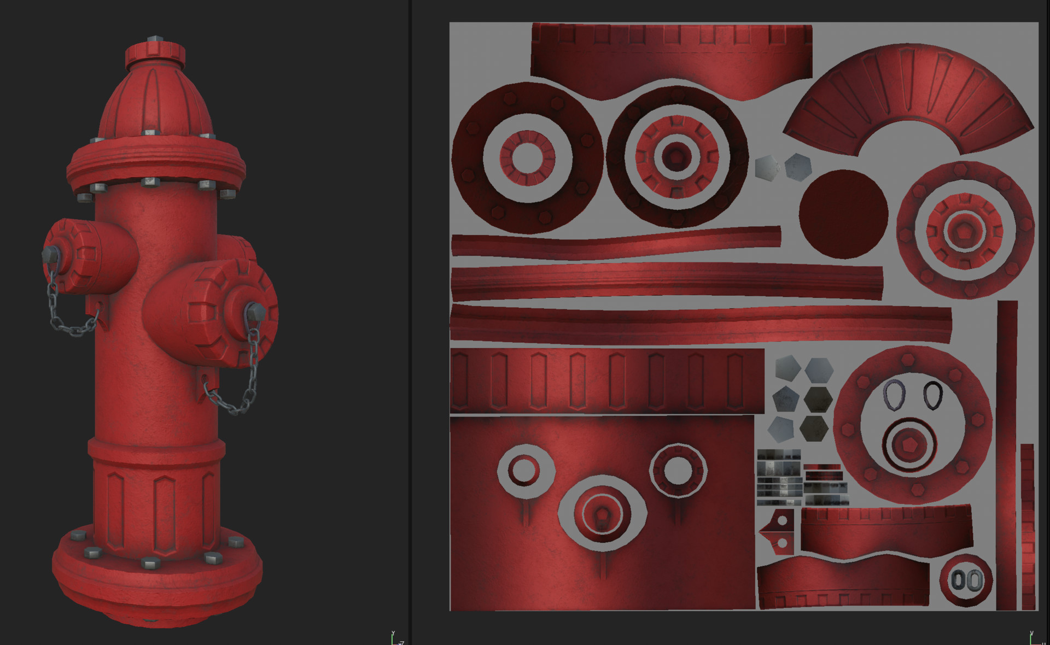The width and height of the screenshot is (1050, 645).
Task: Click the vertical divider between viewport panels
Action: tap(410, 322)
